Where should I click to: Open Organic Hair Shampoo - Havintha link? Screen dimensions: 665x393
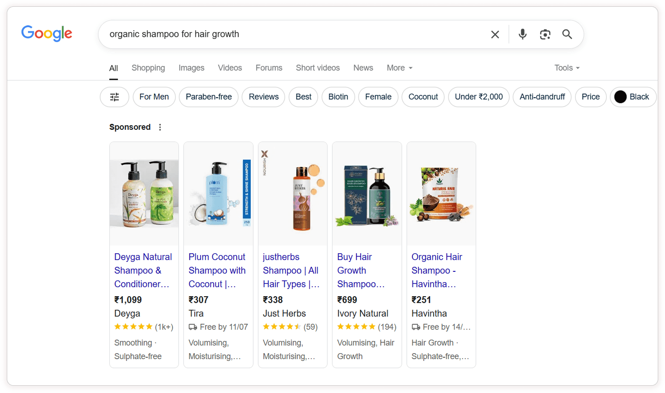(x=437, y=270)
